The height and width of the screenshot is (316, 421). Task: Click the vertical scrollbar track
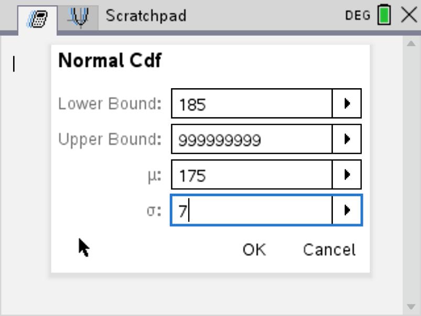pyautogui.click(x=411, y=173)
